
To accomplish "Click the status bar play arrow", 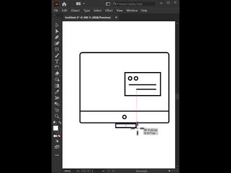I will [x=169, y=171].
